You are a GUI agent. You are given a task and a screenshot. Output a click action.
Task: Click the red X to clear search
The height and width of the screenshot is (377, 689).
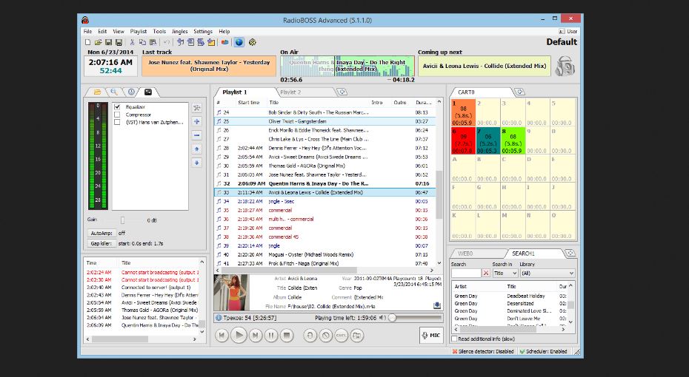(485, 273)
